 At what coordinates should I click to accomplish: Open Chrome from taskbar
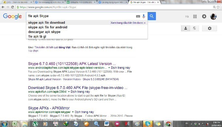click(168, 124)
